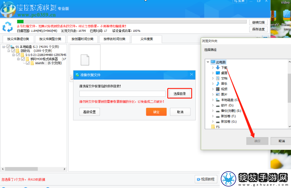The image size is (291, 188).
Task: Select the 新加卷 (G:) drive icon
Action: 218,122
